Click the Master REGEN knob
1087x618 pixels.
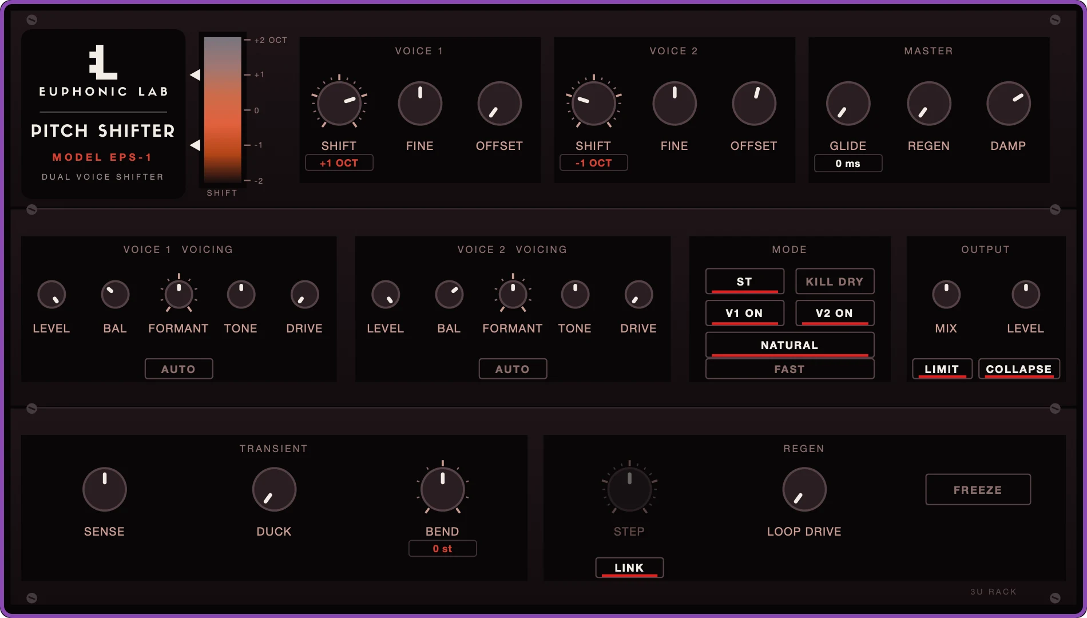pyautogui.click(x=929, y=104)
